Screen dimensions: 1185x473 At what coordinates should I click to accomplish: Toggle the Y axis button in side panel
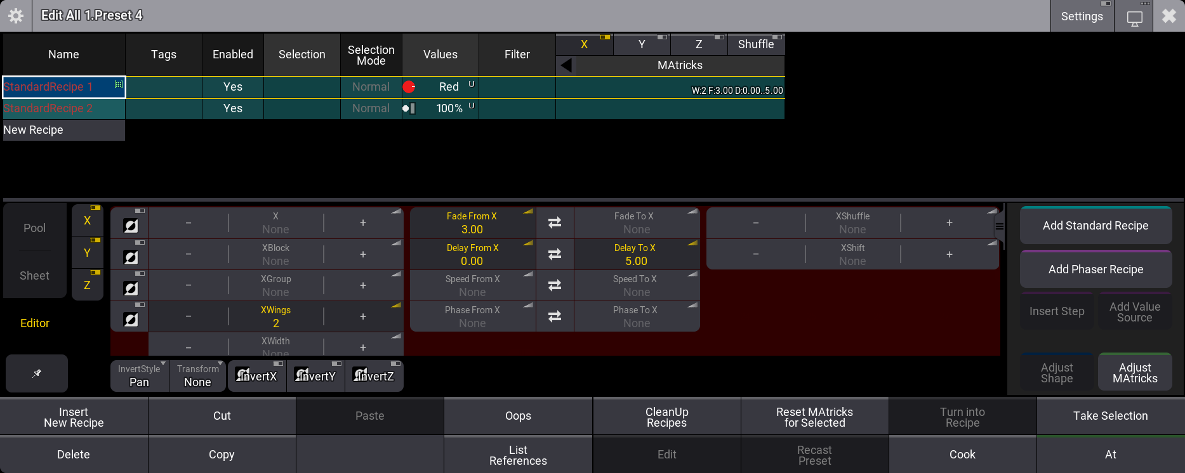(x=88, y=253)
